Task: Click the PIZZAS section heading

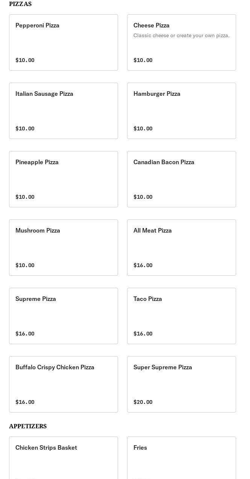Action: [20, 4]
